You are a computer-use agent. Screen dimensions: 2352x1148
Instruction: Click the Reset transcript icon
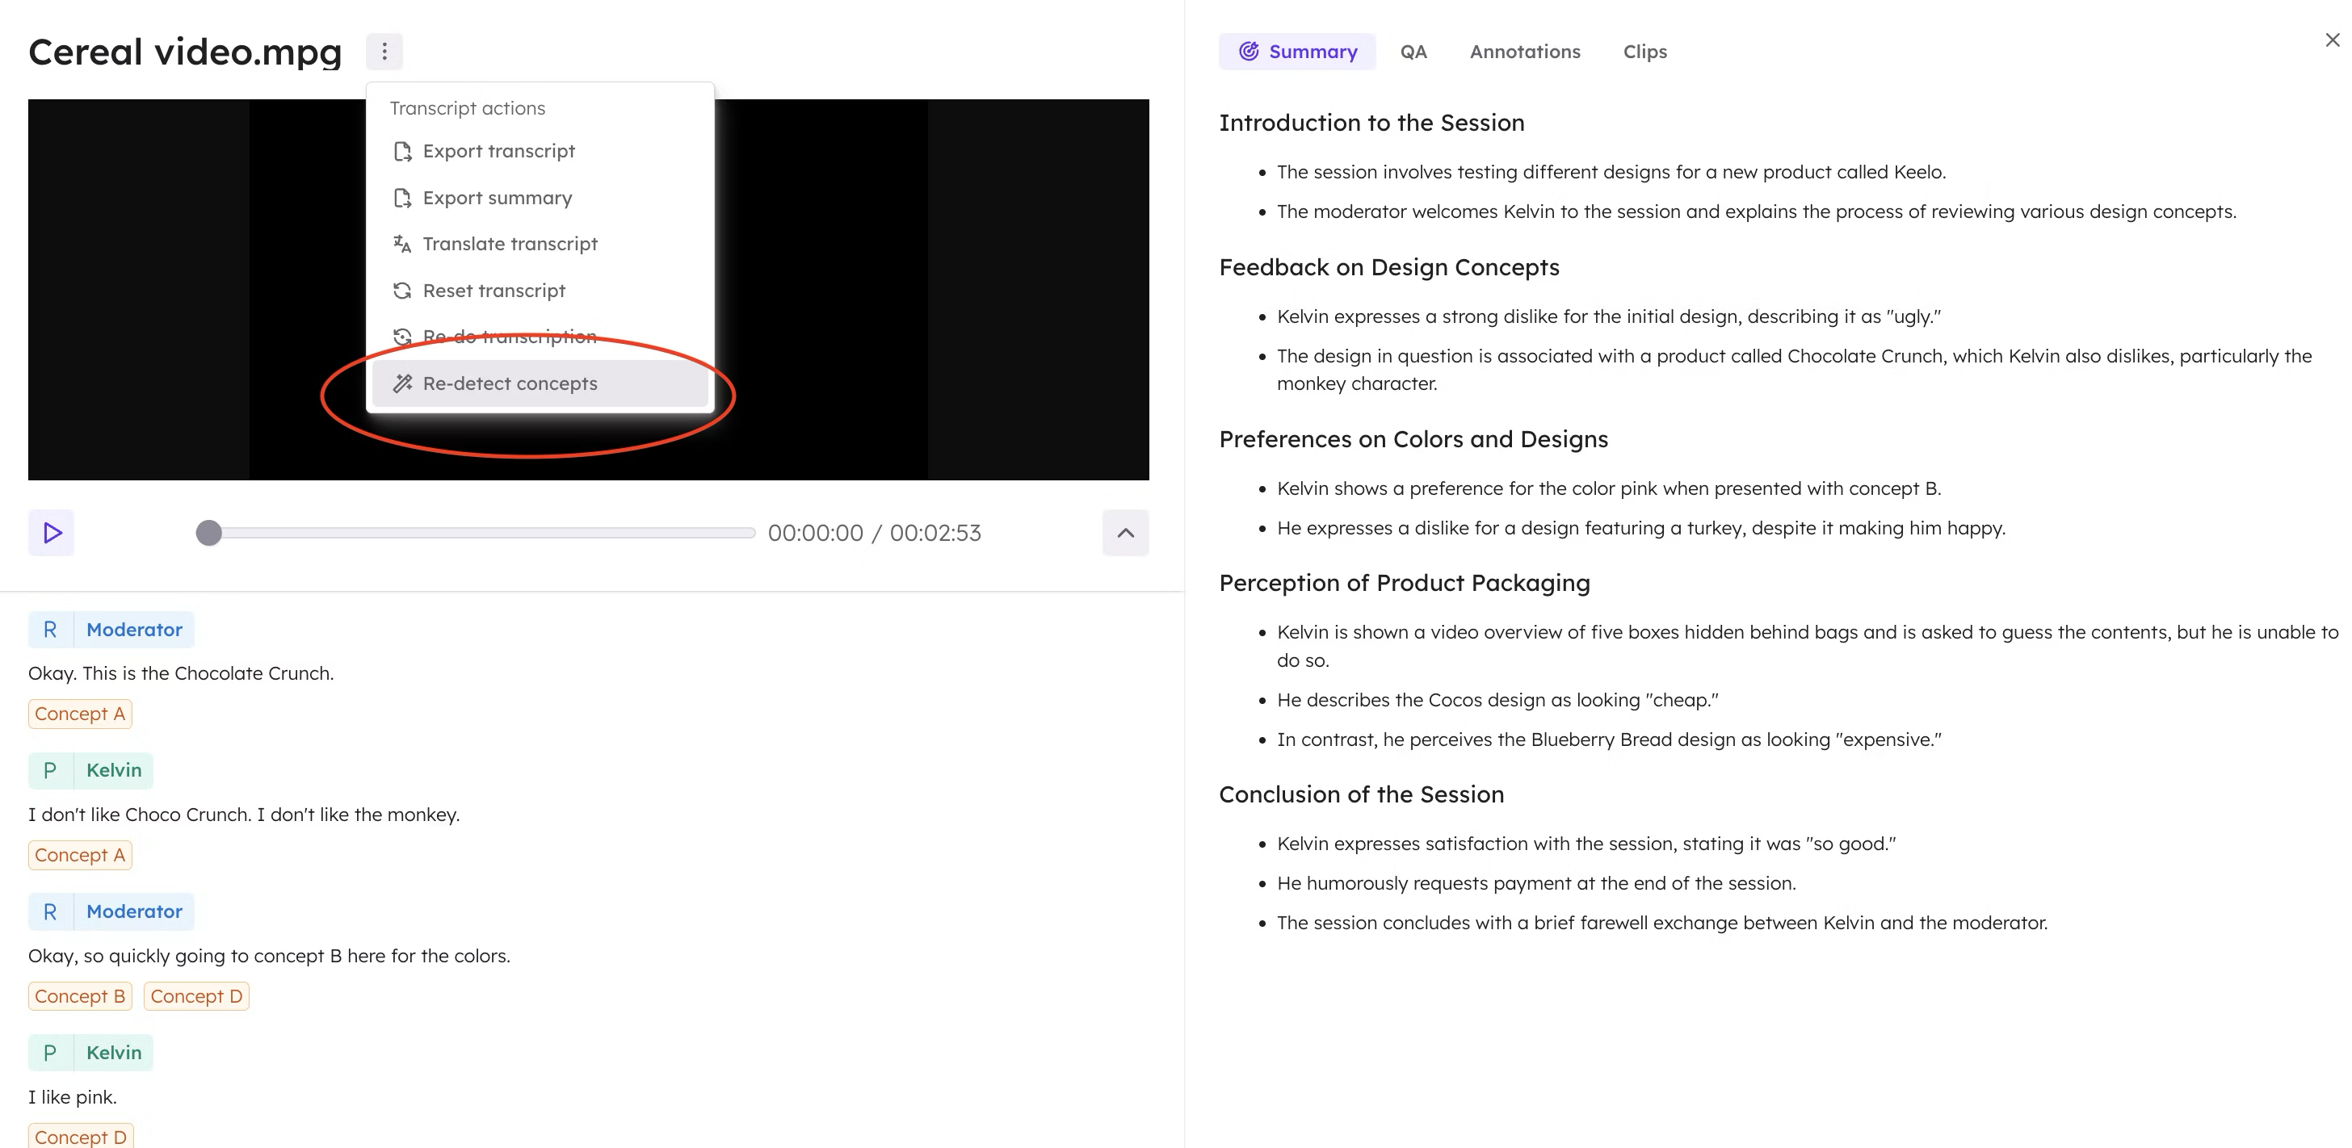[x=401, y=290]
